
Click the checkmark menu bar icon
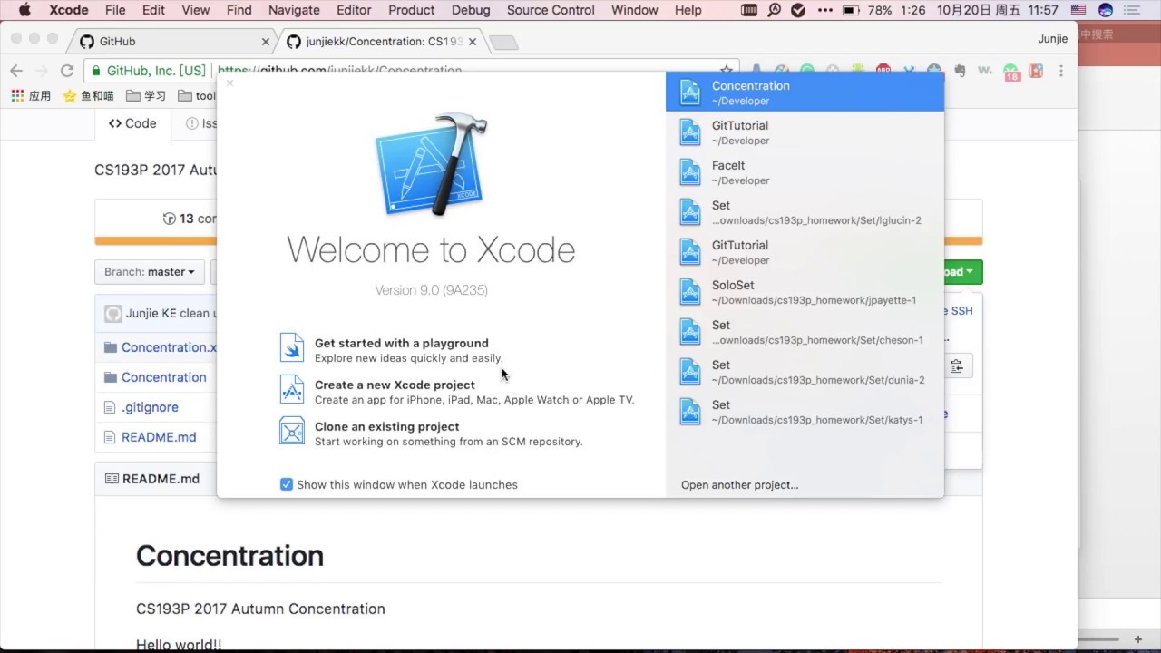[798, 10]
